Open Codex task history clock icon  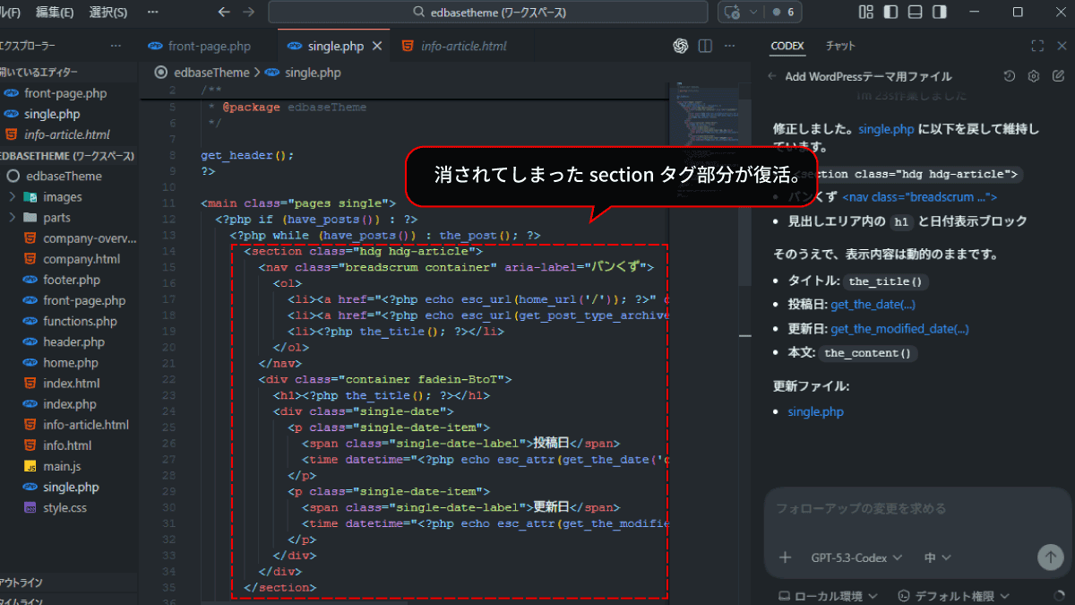[x=1009, y=76]
